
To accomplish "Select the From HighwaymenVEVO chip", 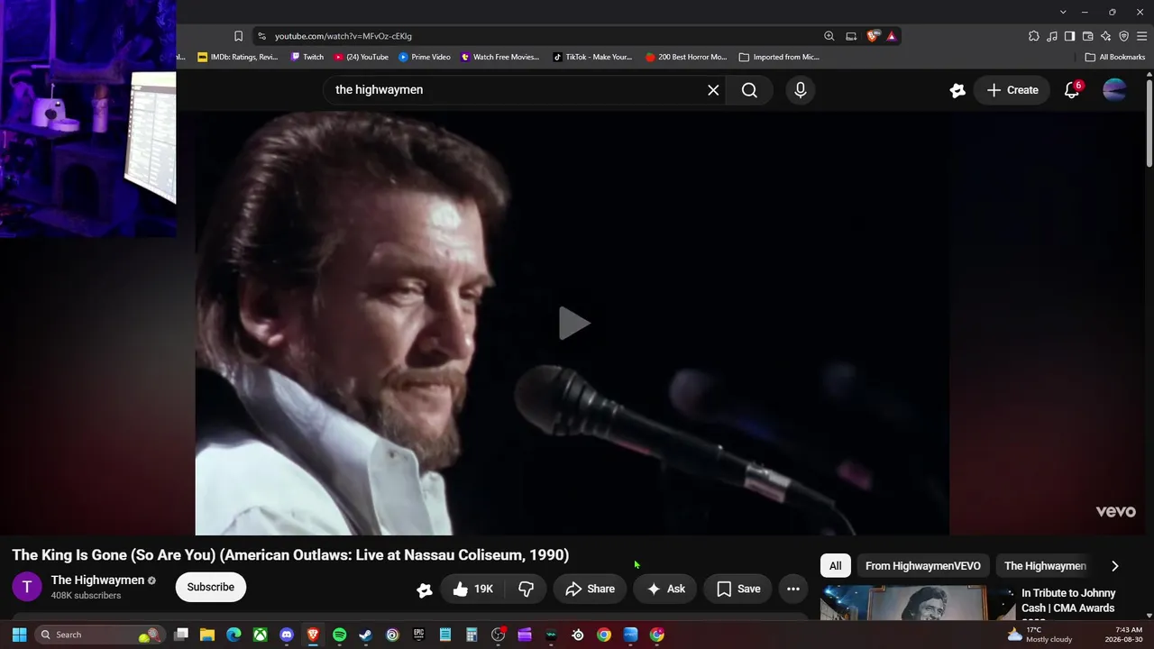I will tap(923, 566).
